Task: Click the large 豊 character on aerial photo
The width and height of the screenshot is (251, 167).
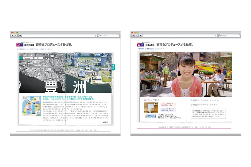Action: (51, 87)
